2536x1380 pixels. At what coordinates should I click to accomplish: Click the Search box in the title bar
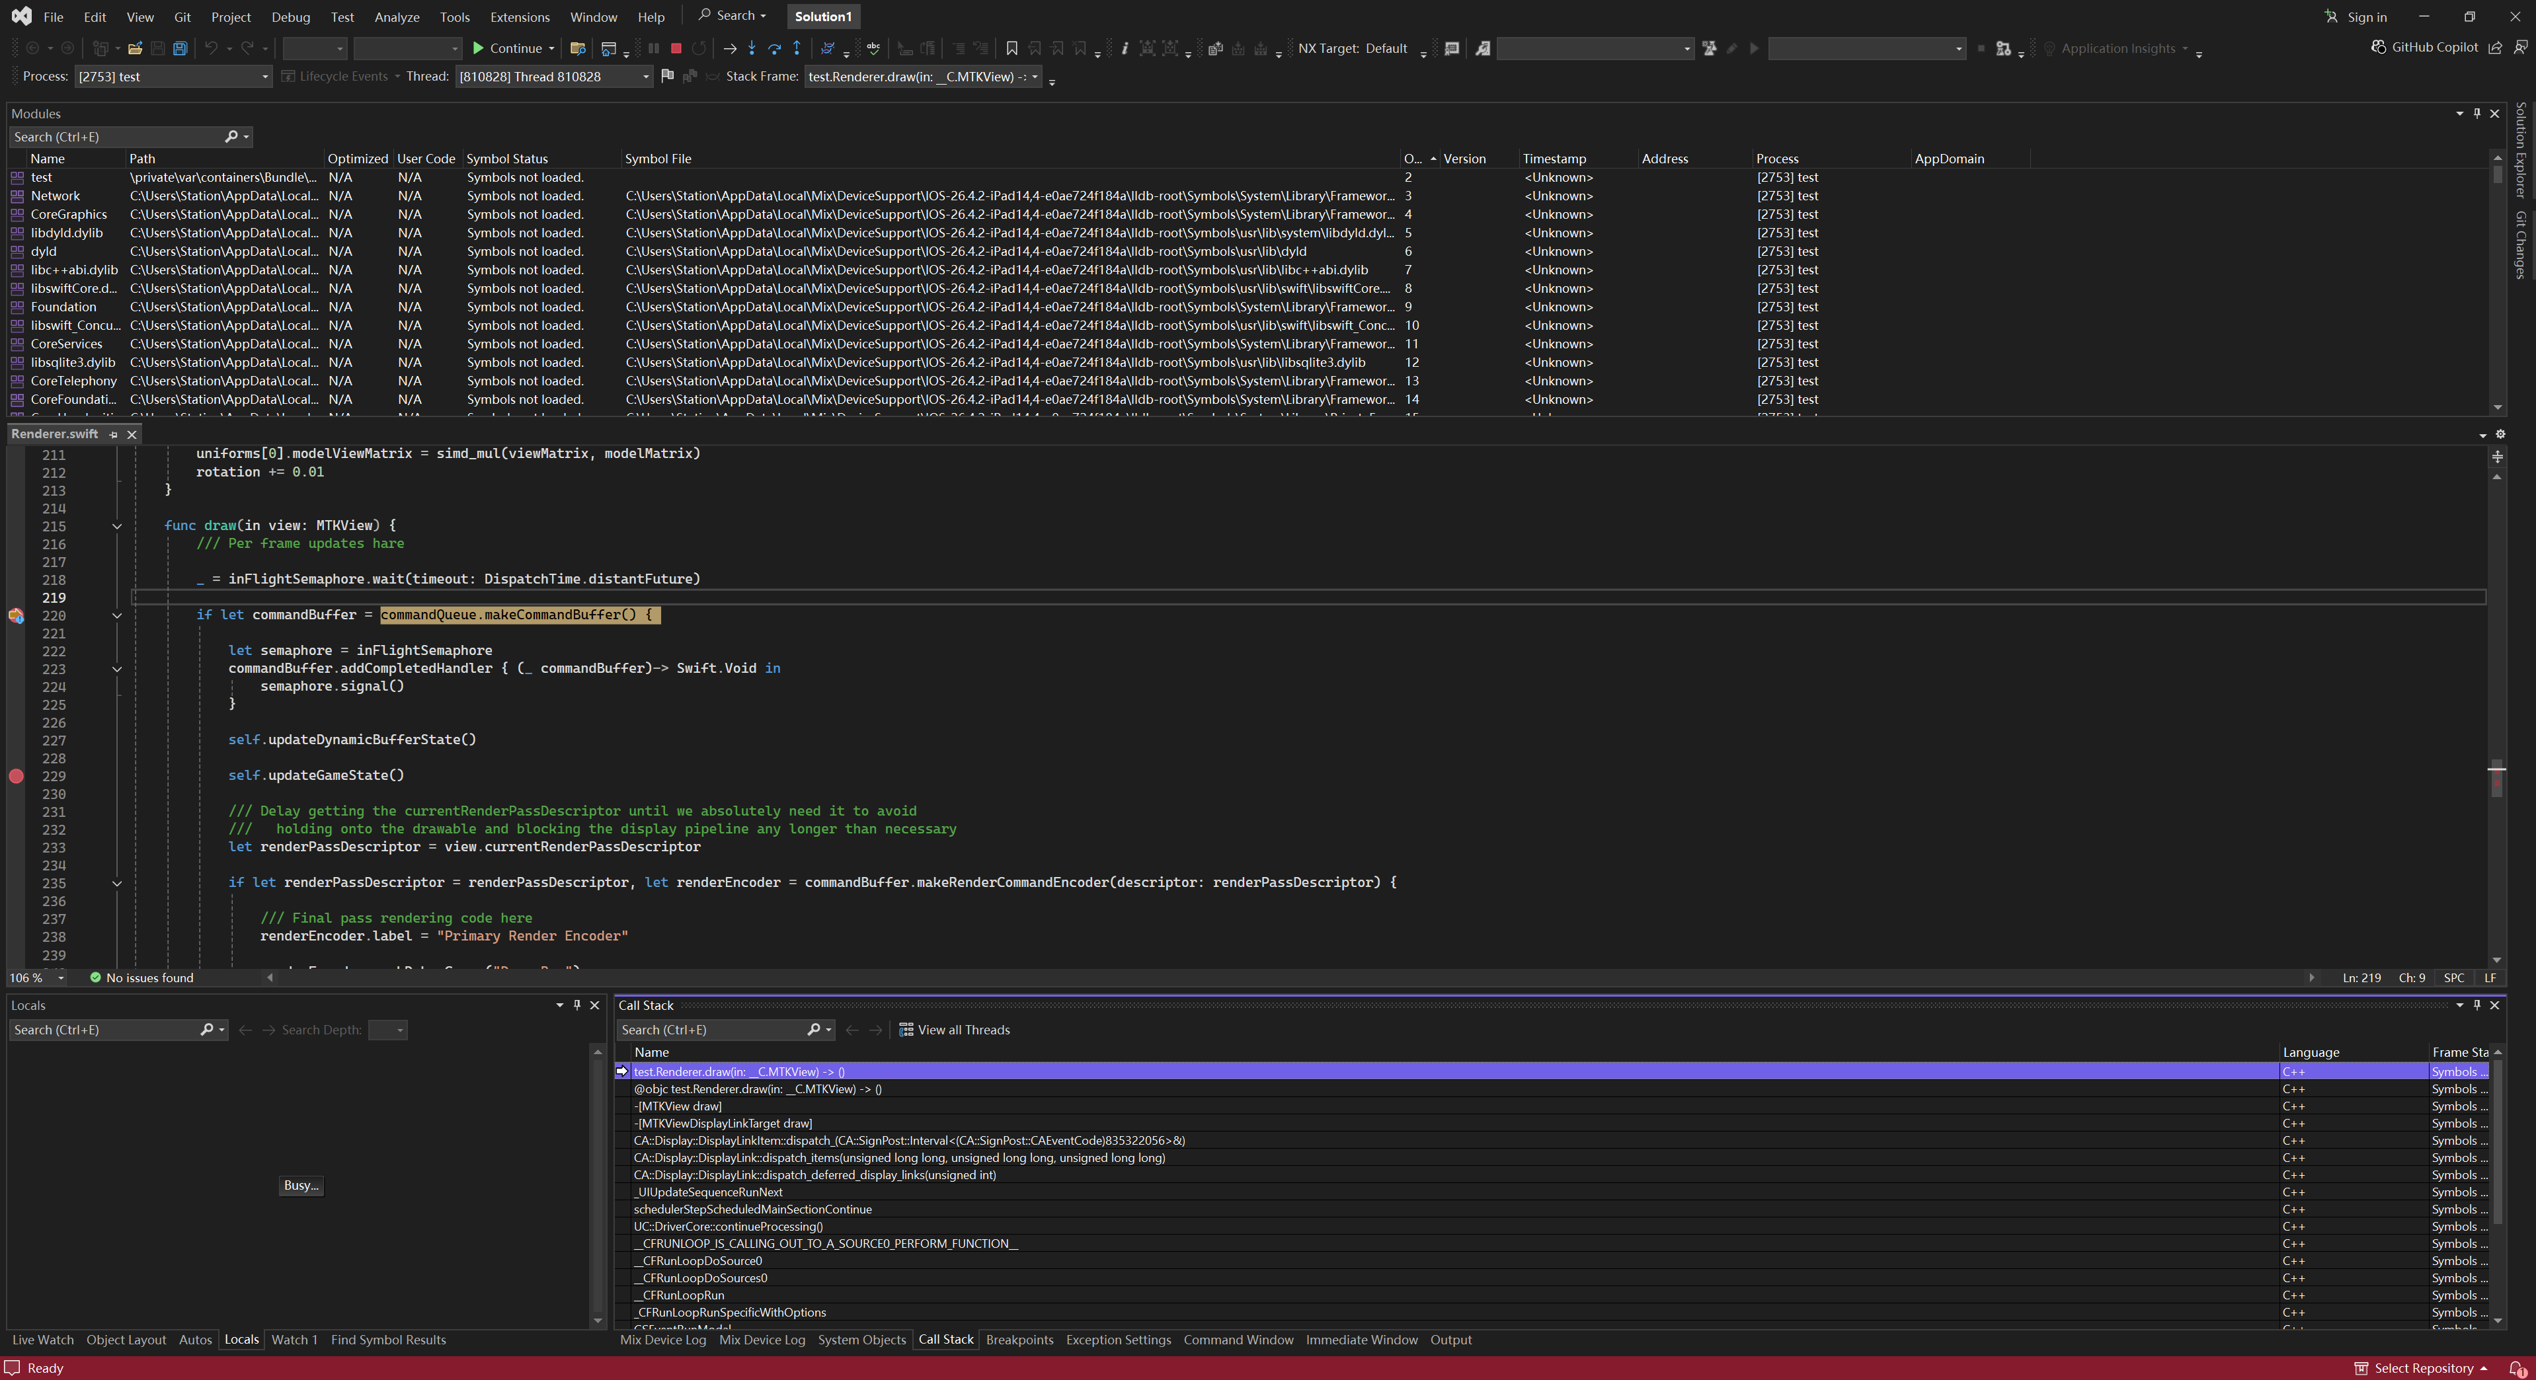click(x=733, y=16)
